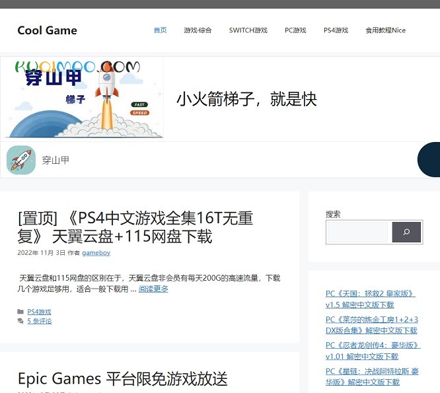
Task: Click the search magnifier button
Action: (x=406, y=232)
